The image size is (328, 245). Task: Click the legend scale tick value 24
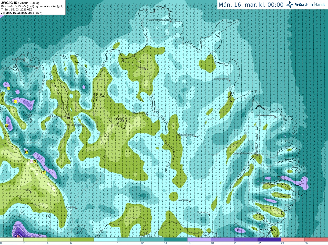click(x=283, y=243)
